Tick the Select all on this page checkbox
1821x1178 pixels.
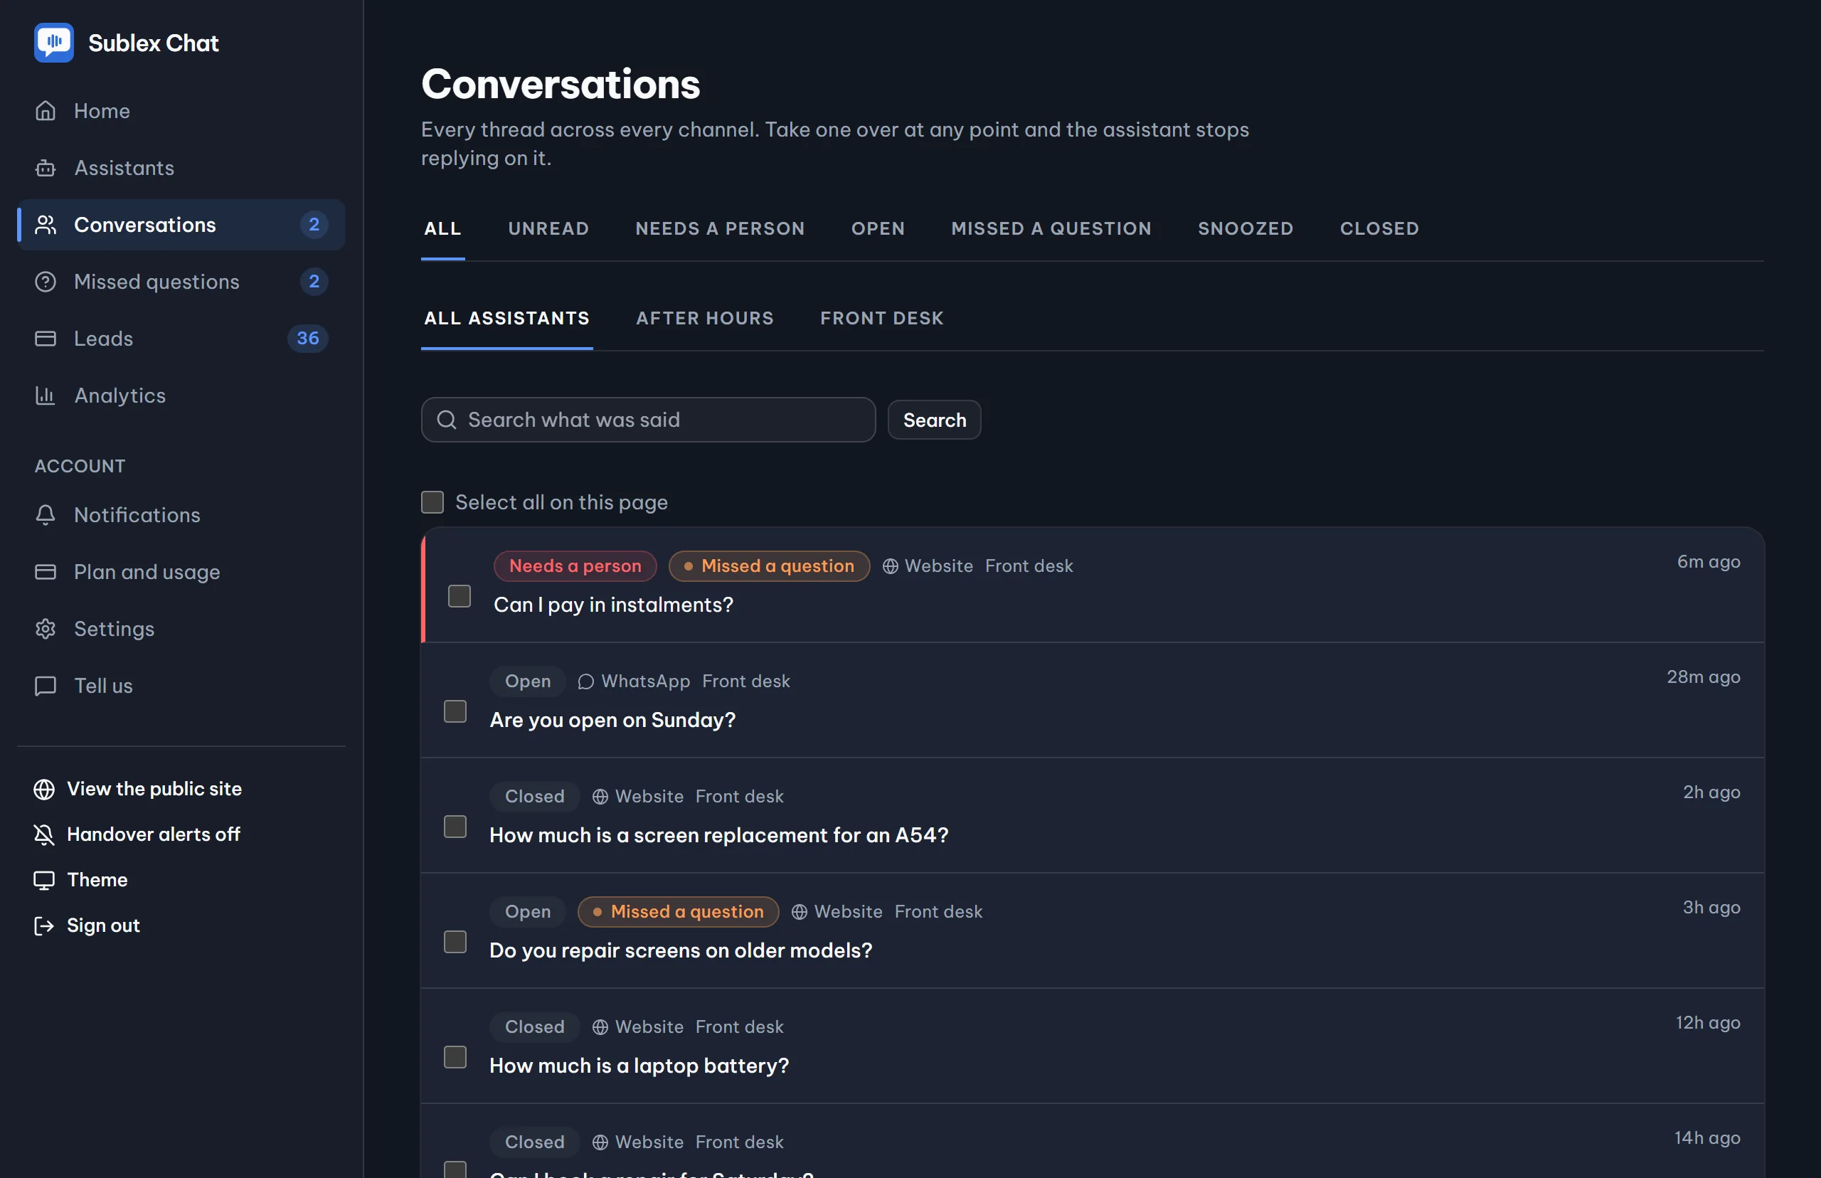[432, 502]
